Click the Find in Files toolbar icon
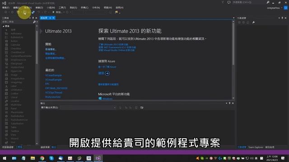Image resolution: width=289 pixels, height=162 pixels. (x=110, y=12)
